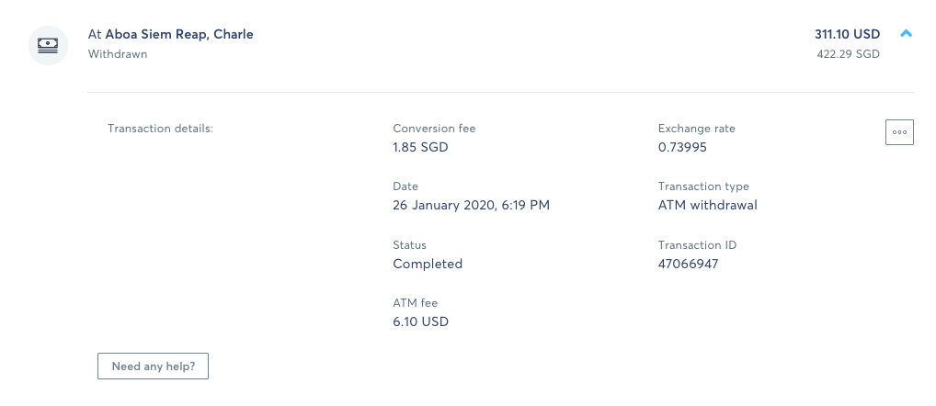Click the transaction ID 47066947
This screenshot has height=406, width=936.
point(688,264)
